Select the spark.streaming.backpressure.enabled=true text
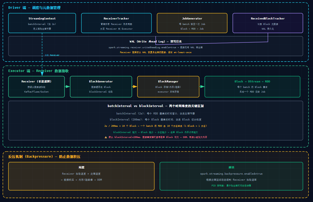Screen dimensions: 313x202 [x=231, y=174]
